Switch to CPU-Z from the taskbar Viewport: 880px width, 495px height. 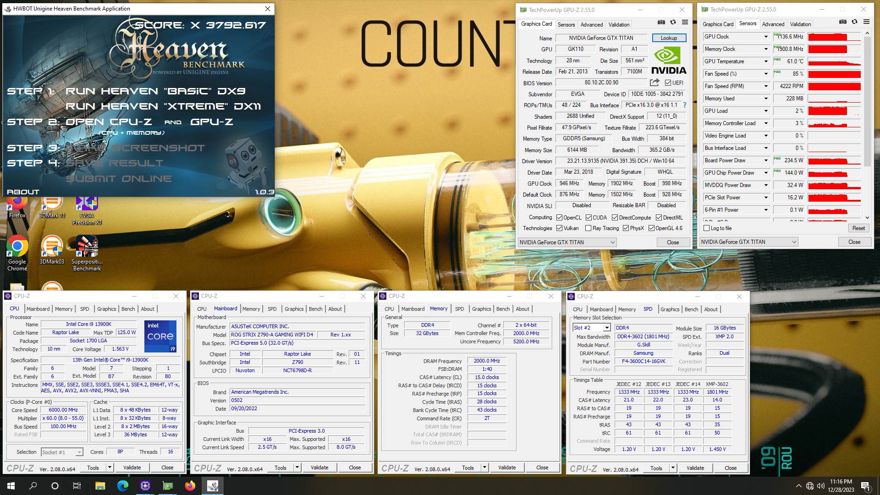click(145, 486)
